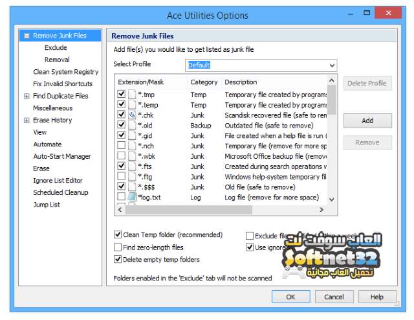Click the Add button
The height and width of the screenshot is (320, 414).
367,120
